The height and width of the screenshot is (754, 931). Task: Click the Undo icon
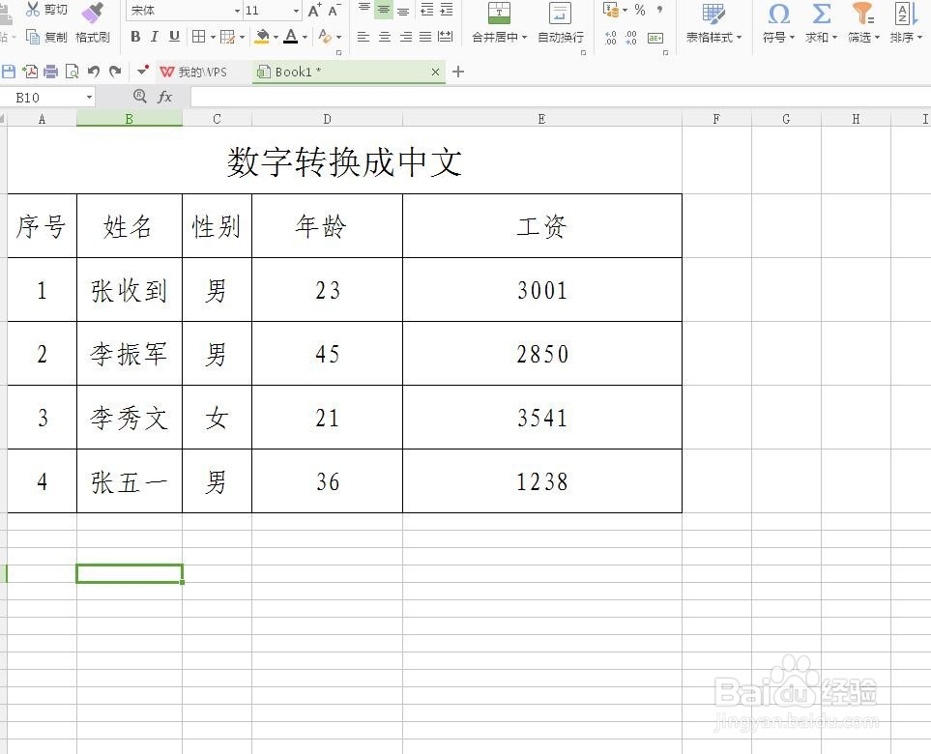pos(92,72)
